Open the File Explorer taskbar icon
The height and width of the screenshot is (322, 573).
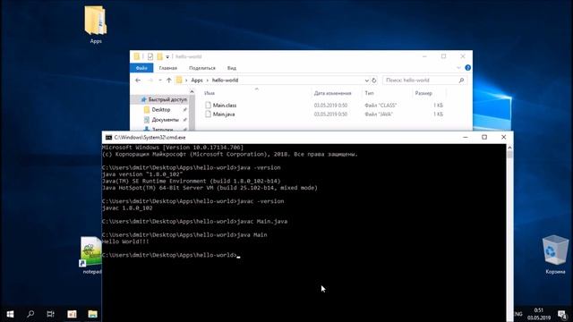coord(92,314)
